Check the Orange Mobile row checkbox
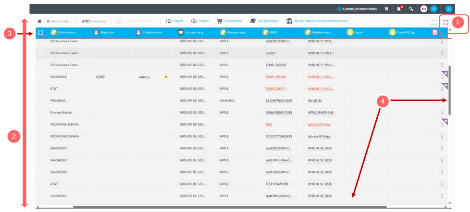This screenshot has height=212, width=470. coord(41,112)
